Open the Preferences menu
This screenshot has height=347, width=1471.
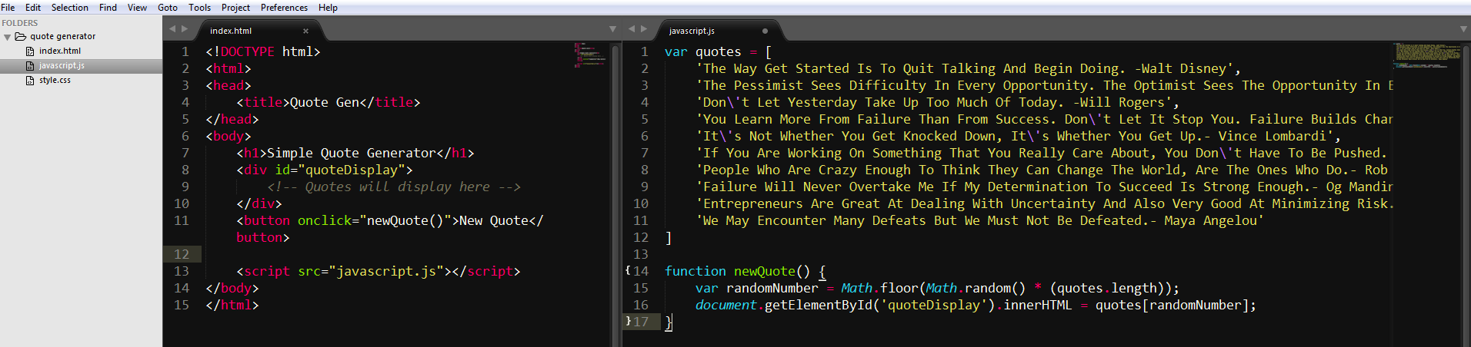[285, 8]
